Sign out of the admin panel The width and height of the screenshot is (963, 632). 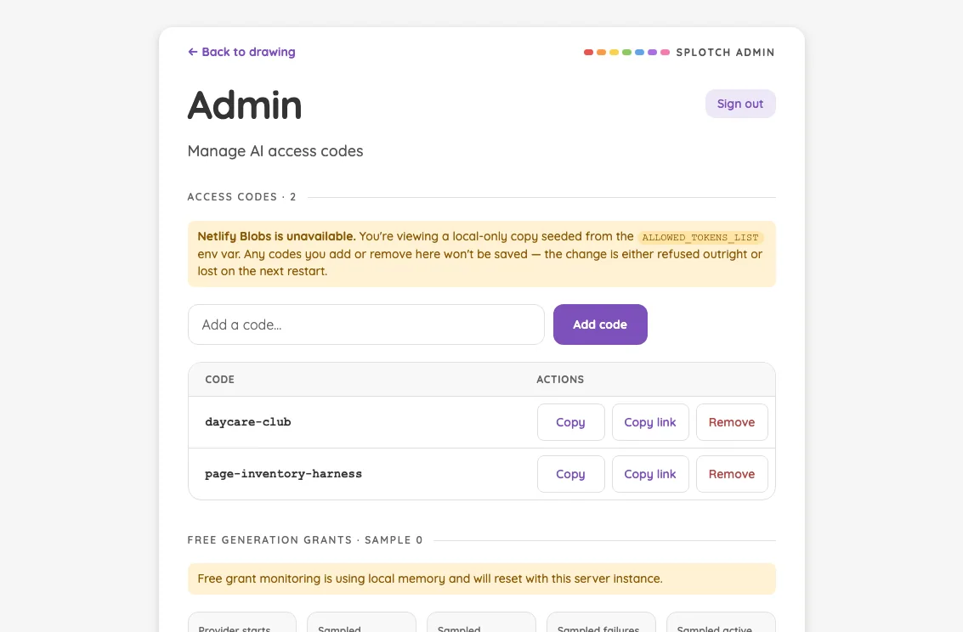[740, 104]
